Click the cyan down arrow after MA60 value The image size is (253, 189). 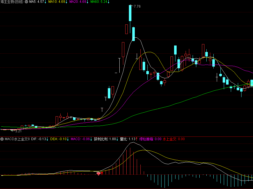pos(109,2)
